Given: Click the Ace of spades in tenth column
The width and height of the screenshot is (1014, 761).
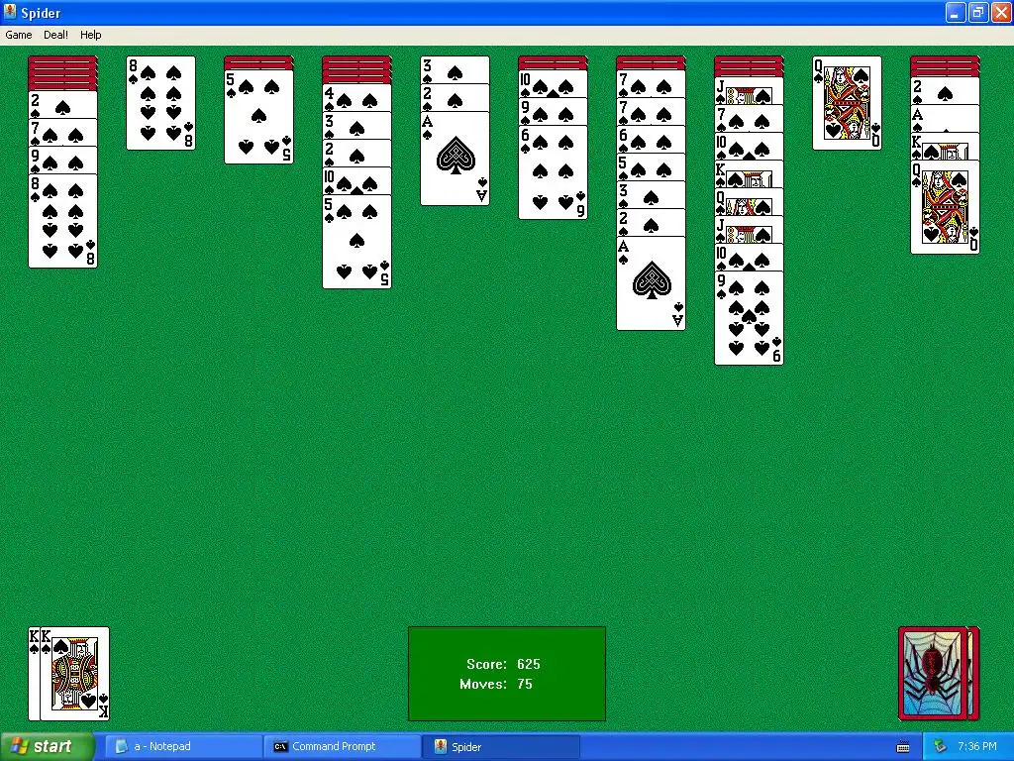Looking at the screenshot, I should click(x=945, y=119).
